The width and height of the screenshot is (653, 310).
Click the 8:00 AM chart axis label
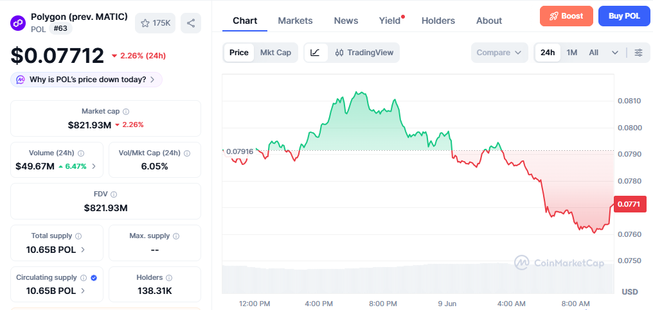coord(575,304)
